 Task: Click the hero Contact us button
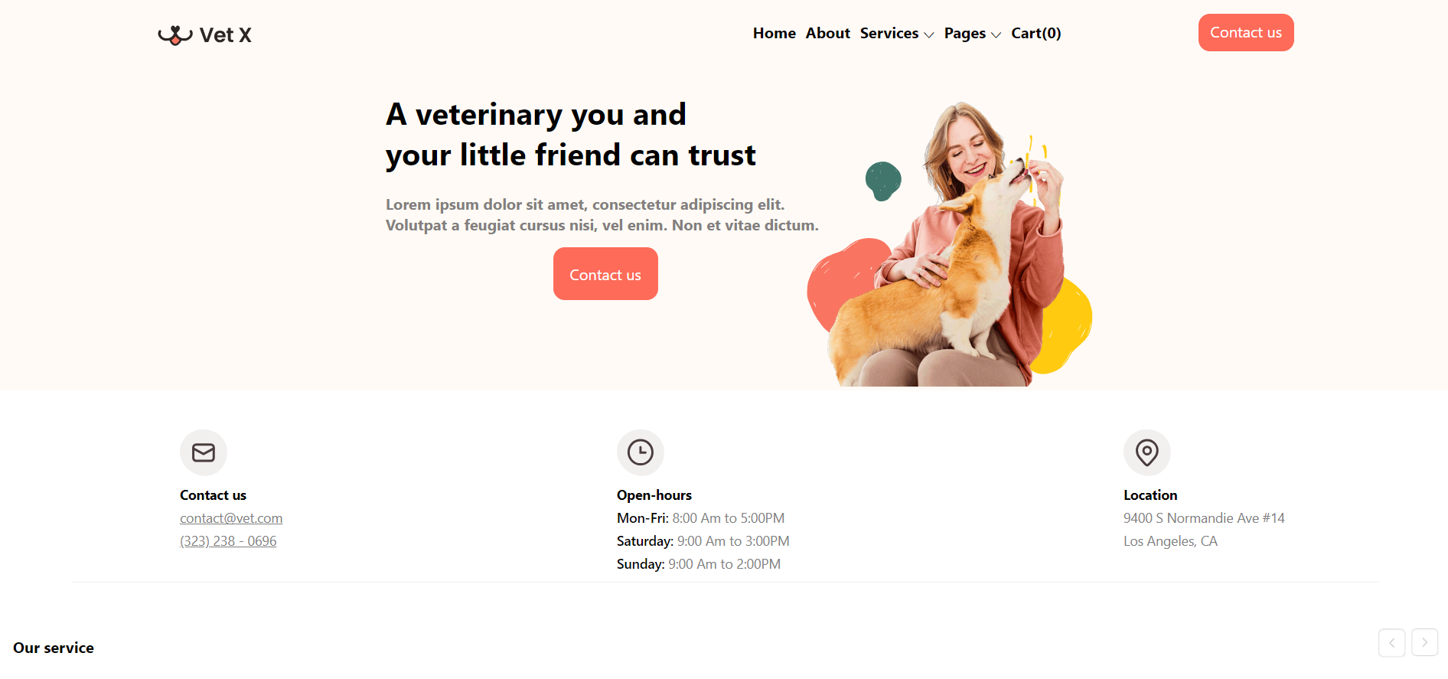coord(605,274)
